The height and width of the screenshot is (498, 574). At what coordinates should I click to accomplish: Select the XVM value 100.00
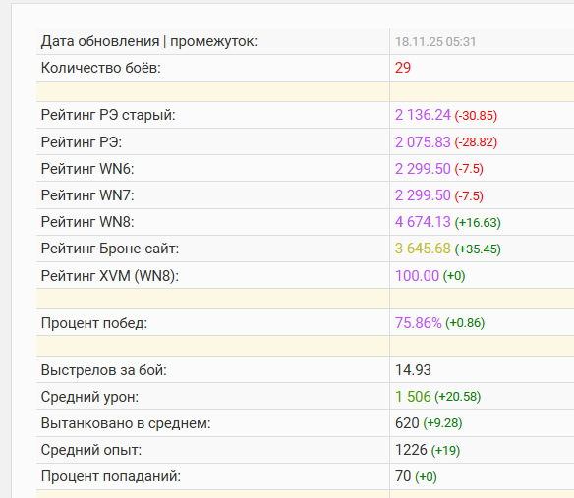click(417, 276)
